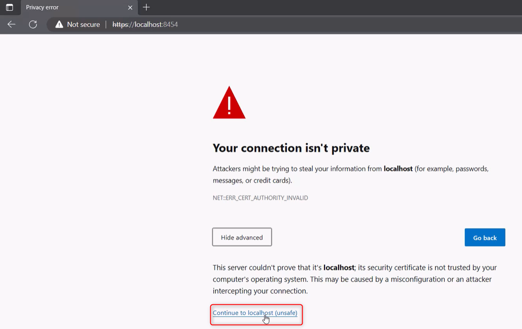Viewport: 522px width, 329px height.
Task: Open a new tab with the plus icon
Action: point(147,7)
